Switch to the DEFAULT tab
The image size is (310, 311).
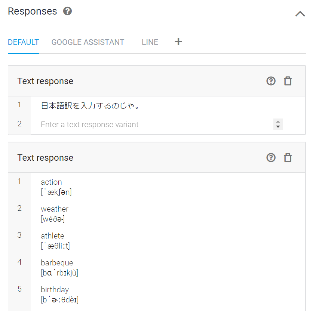(23, 42)
